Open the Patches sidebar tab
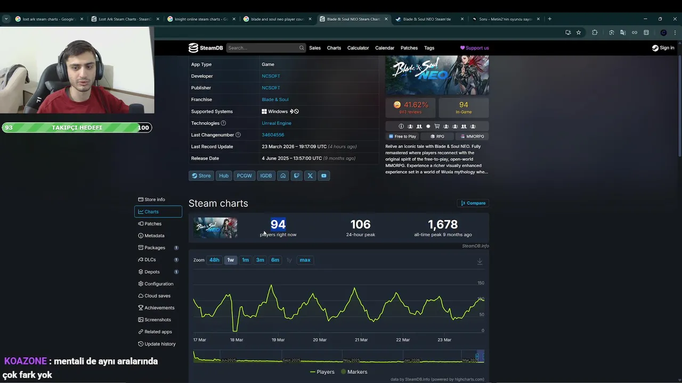Viewport: 682px width, 383px height. pos(158,223)
